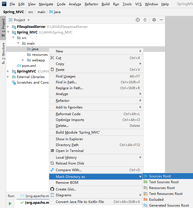
Task: Click the green Run play icon
Action: [x=10, y=203]
